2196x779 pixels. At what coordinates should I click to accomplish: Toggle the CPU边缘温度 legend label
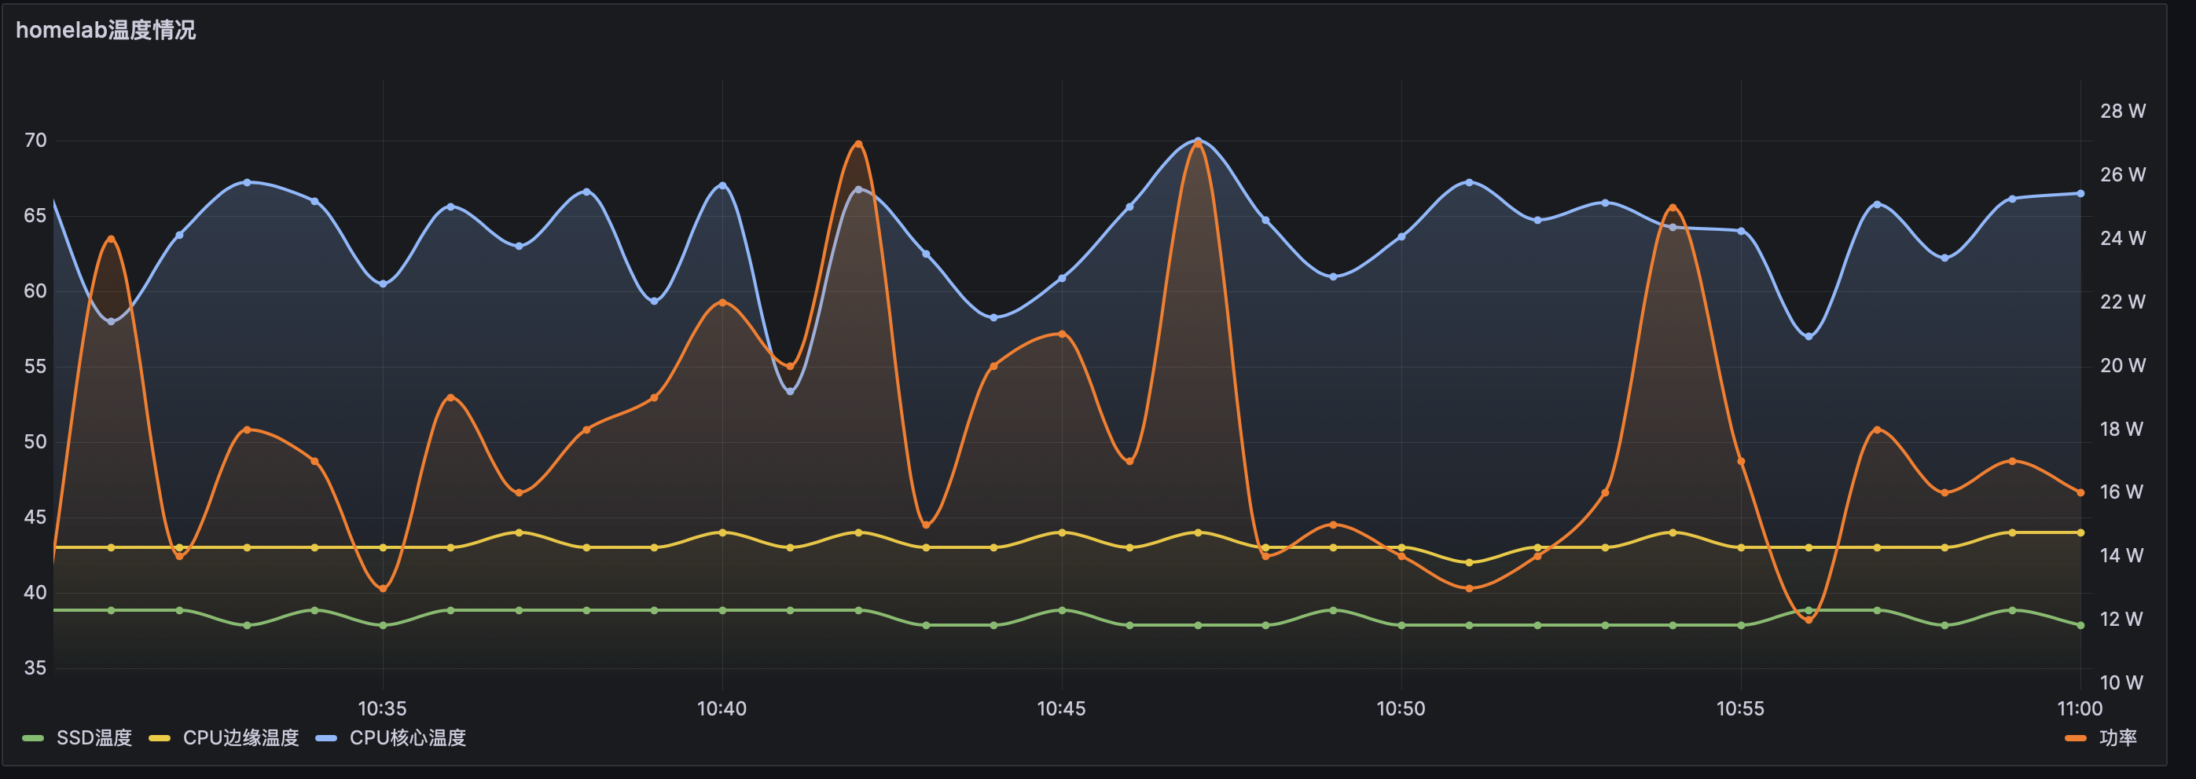pos(241,737)
